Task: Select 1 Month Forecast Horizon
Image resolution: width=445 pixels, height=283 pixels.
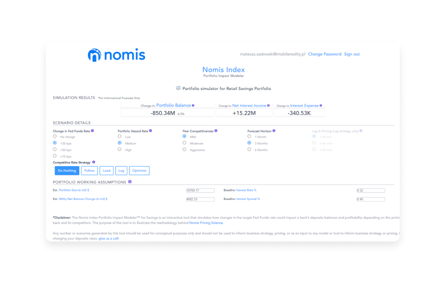Action: click(249, 136)
